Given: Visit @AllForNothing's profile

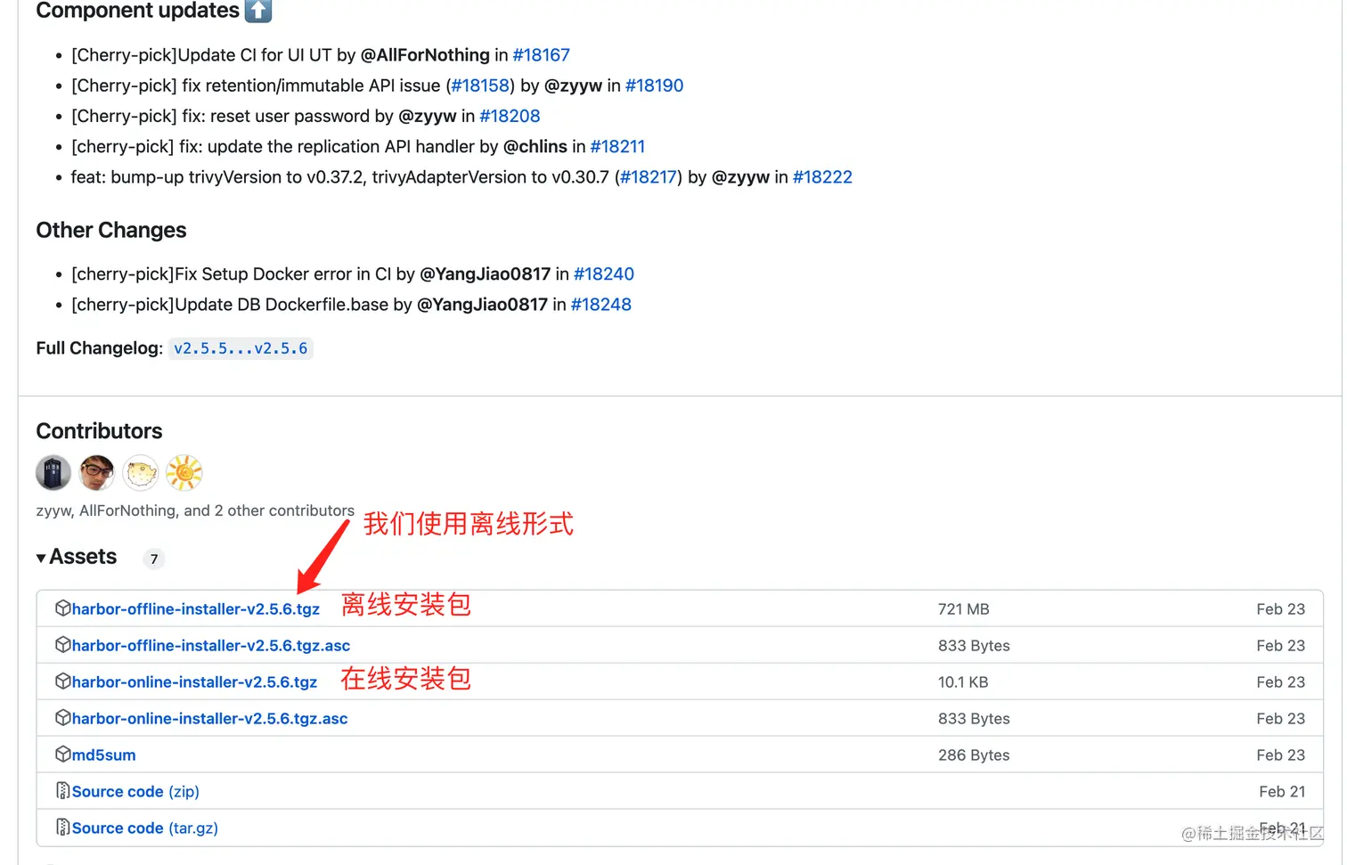Looking at the screenshot, I should [425, 55].
